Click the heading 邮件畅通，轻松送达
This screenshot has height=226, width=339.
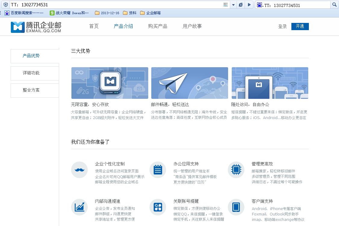coord(170,105)
